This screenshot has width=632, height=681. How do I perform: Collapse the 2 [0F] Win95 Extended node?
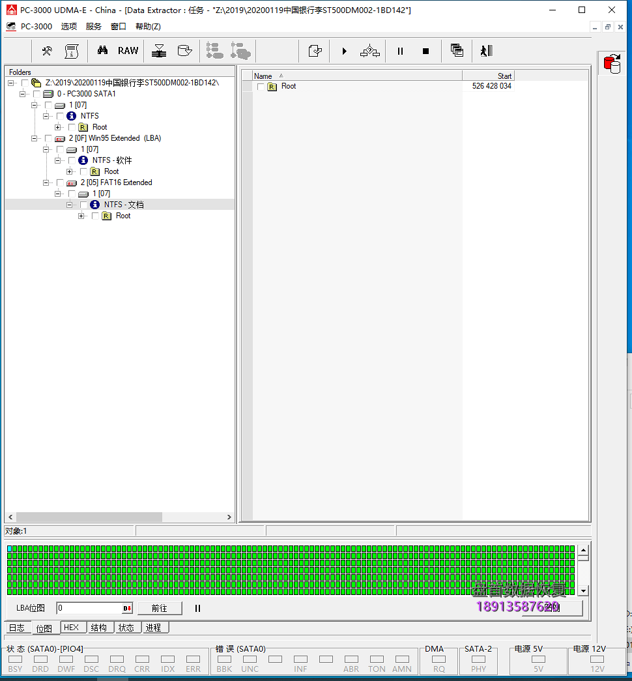click(x=35, y=138)
